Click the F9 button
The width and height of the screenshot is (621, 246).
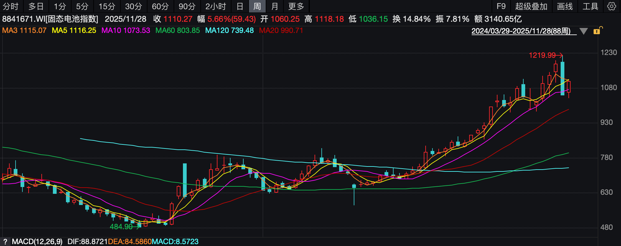point(501,6)
